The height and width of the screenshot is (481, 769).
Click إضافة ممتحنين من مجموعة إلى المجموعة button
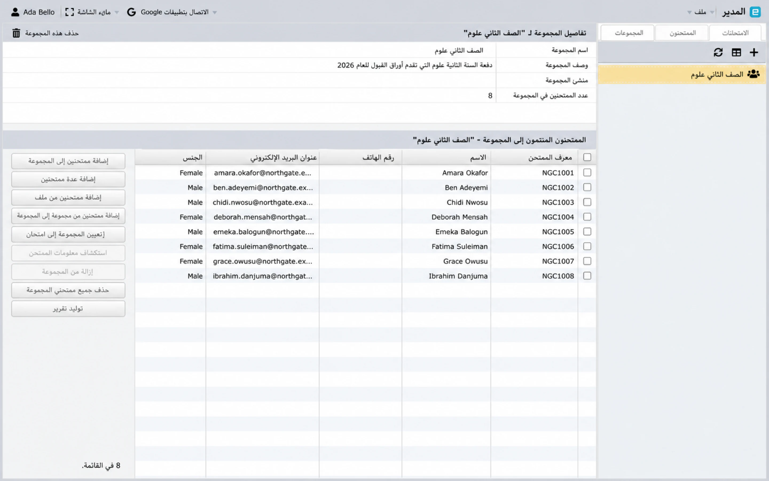tap(68, 216)
